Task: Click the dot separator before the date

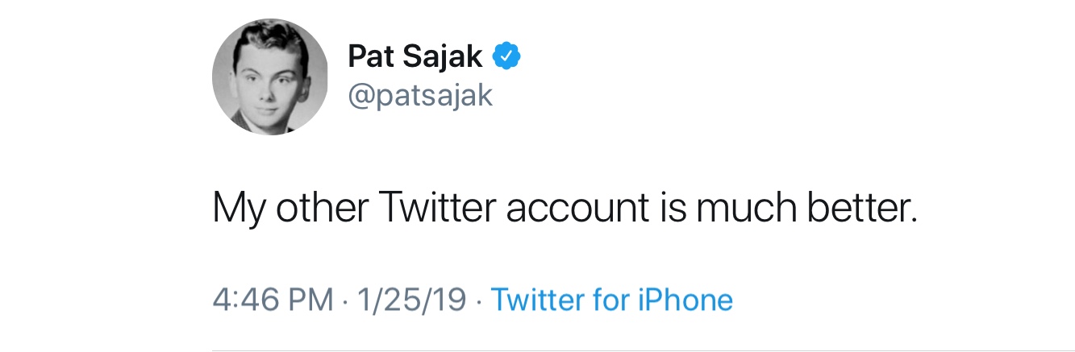Action: click(344, 301)
